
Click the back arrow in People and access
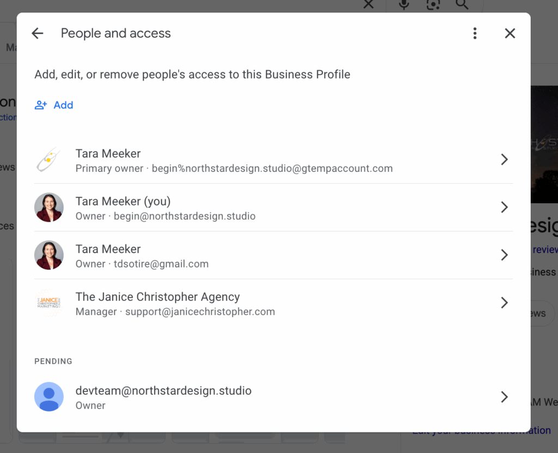[37, 33]
